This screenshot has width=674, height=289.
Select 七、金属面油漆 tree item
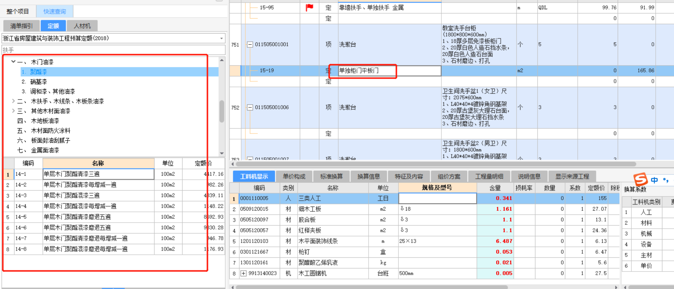coord(38,150)
